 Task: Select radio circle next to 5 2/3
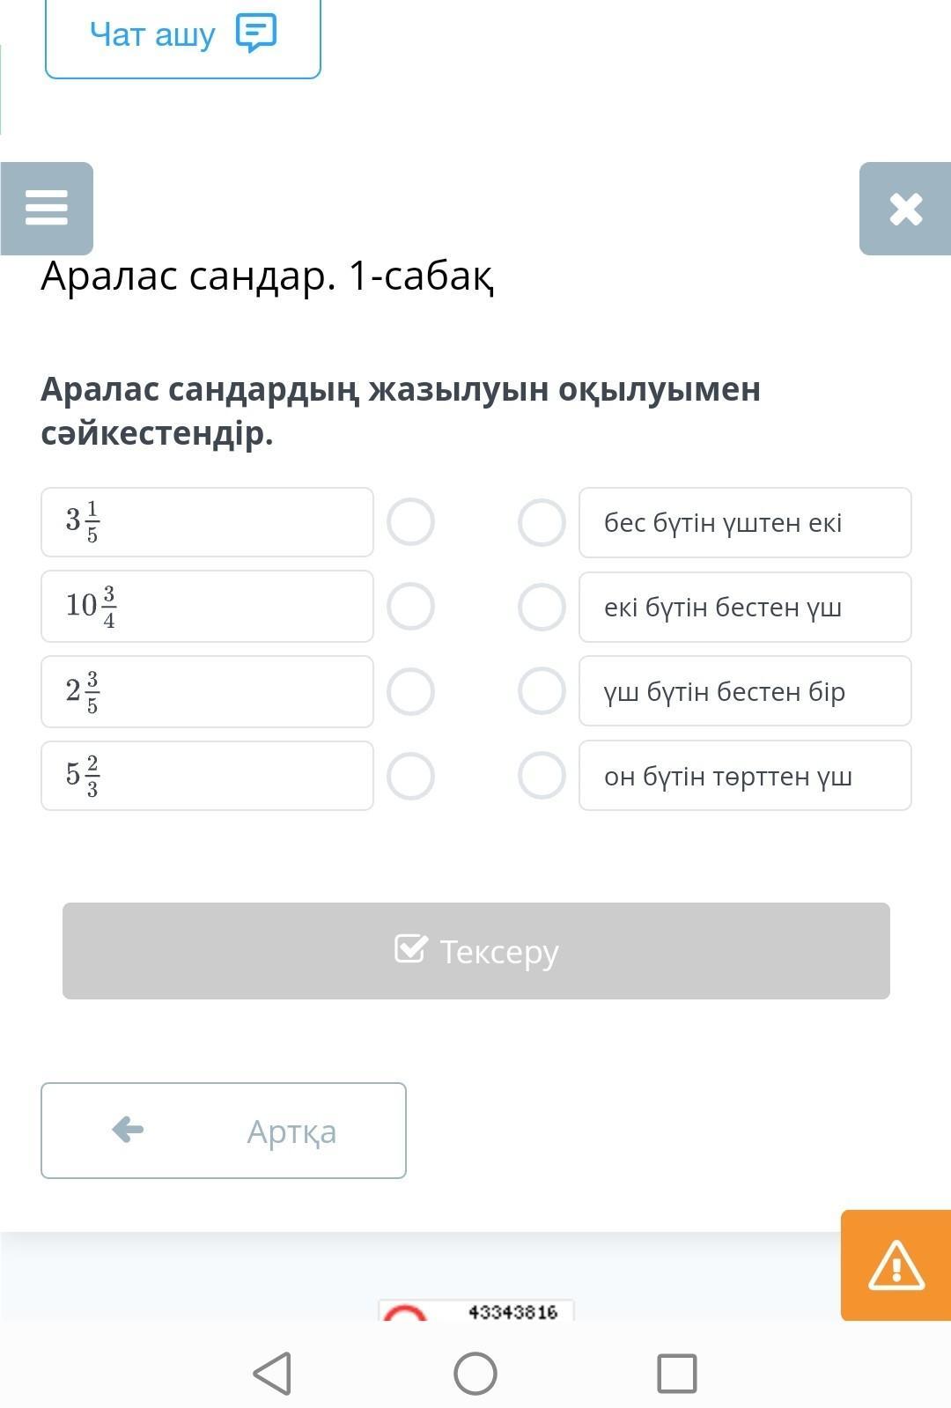410,776
